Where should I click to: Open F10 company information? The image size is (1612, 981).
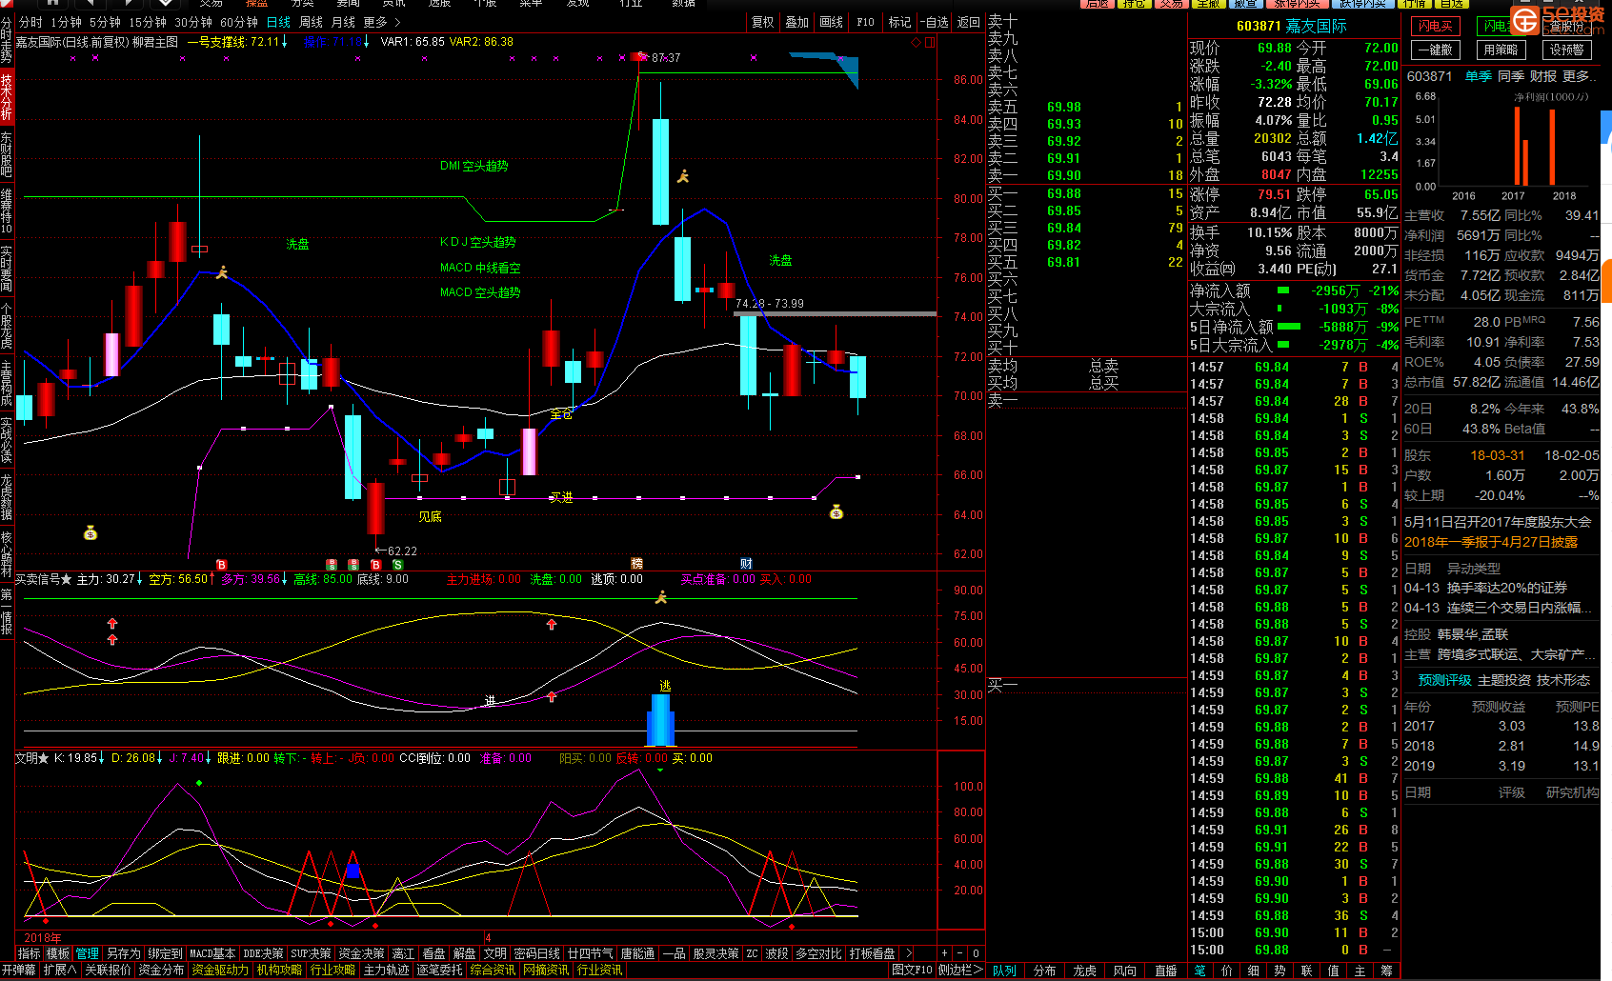[x=865, y=22]
